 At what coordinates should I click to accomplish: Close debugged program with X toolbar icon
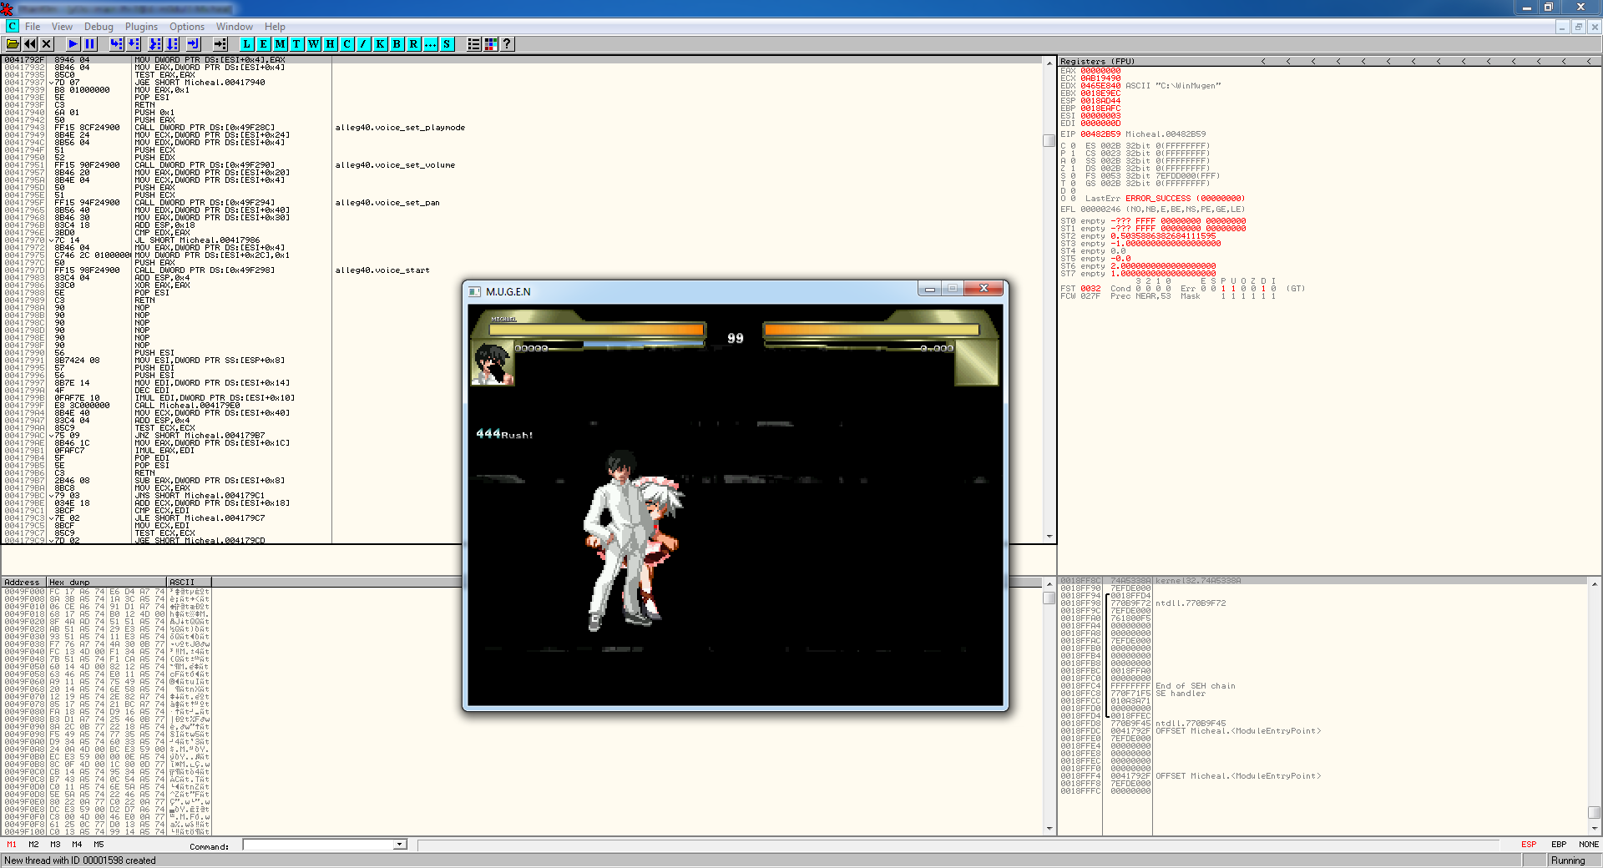click(47, 44)
